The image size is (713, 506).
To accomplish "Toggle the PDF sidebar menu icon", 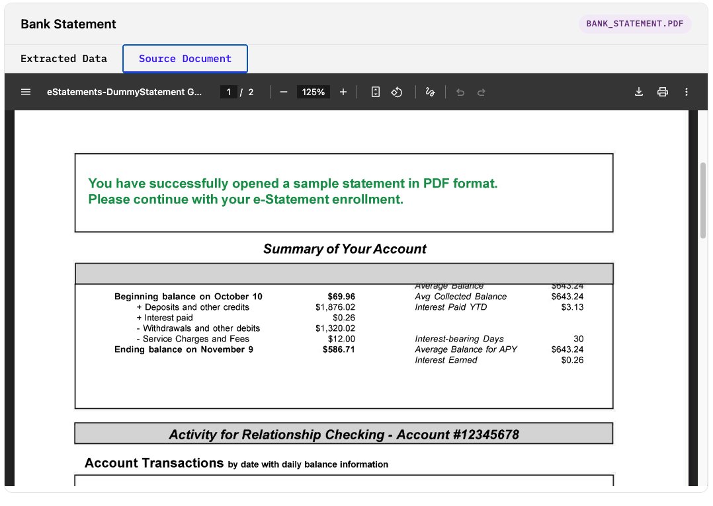I will tap(26, 92).
